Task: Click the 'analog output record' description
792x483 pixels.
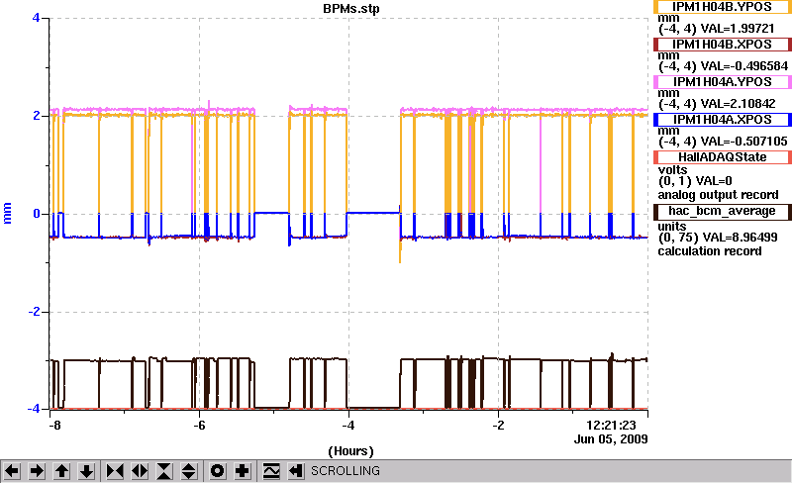Action: coord(718,195)
